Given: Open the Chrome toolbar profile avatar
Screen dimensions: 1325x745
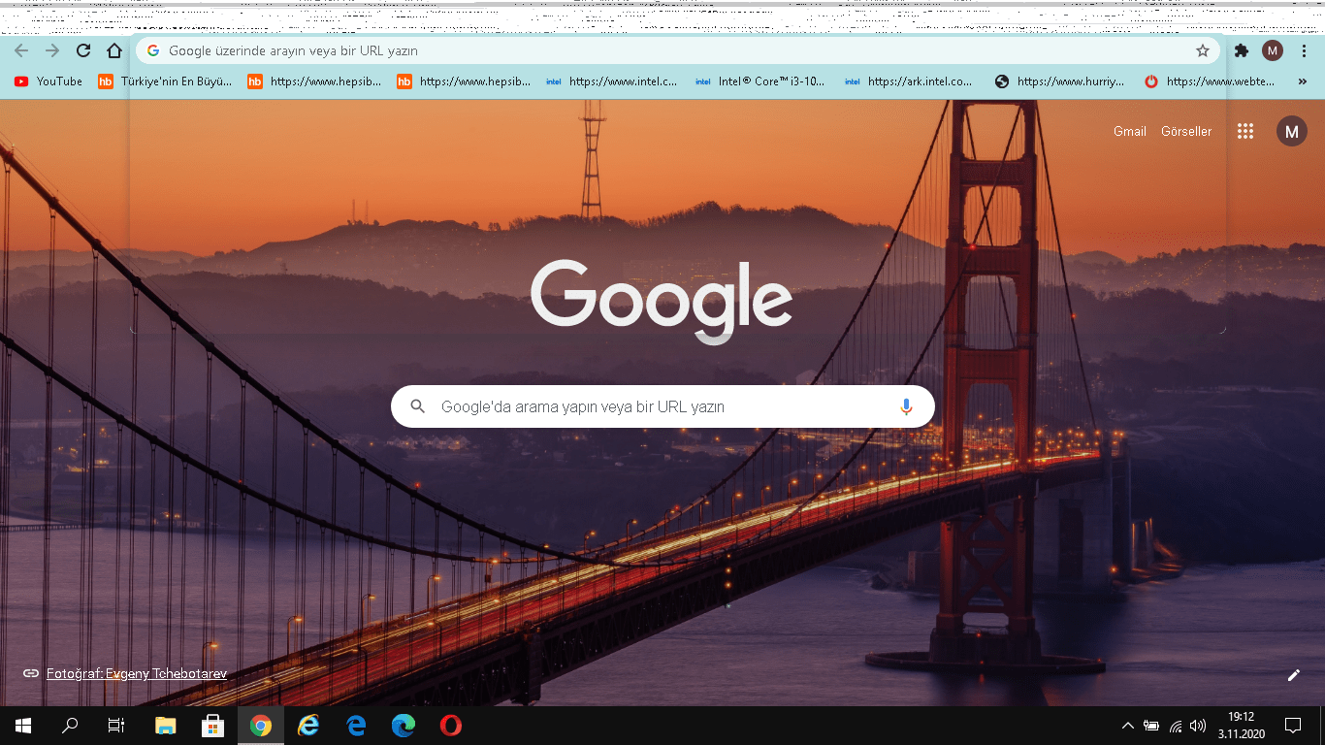Looking at the screenshot, I should [1273, 50].
